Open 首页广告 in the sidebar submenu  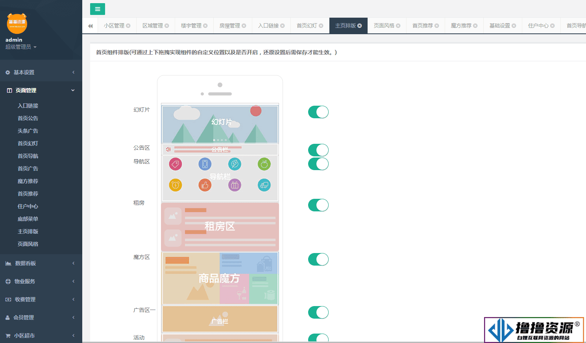pyautogui.click(x=28, y=169)
